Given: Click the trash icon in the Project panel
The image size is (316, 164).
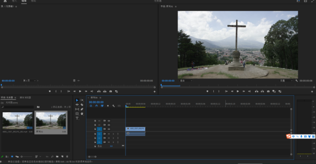Looking at the screenshot, I should coord(67,157).
